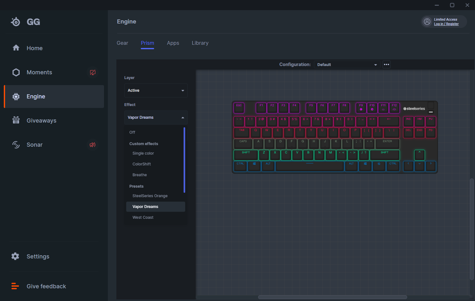
Task: Click the SteelSeries GG logo icon
Action: tap(16, 22)
